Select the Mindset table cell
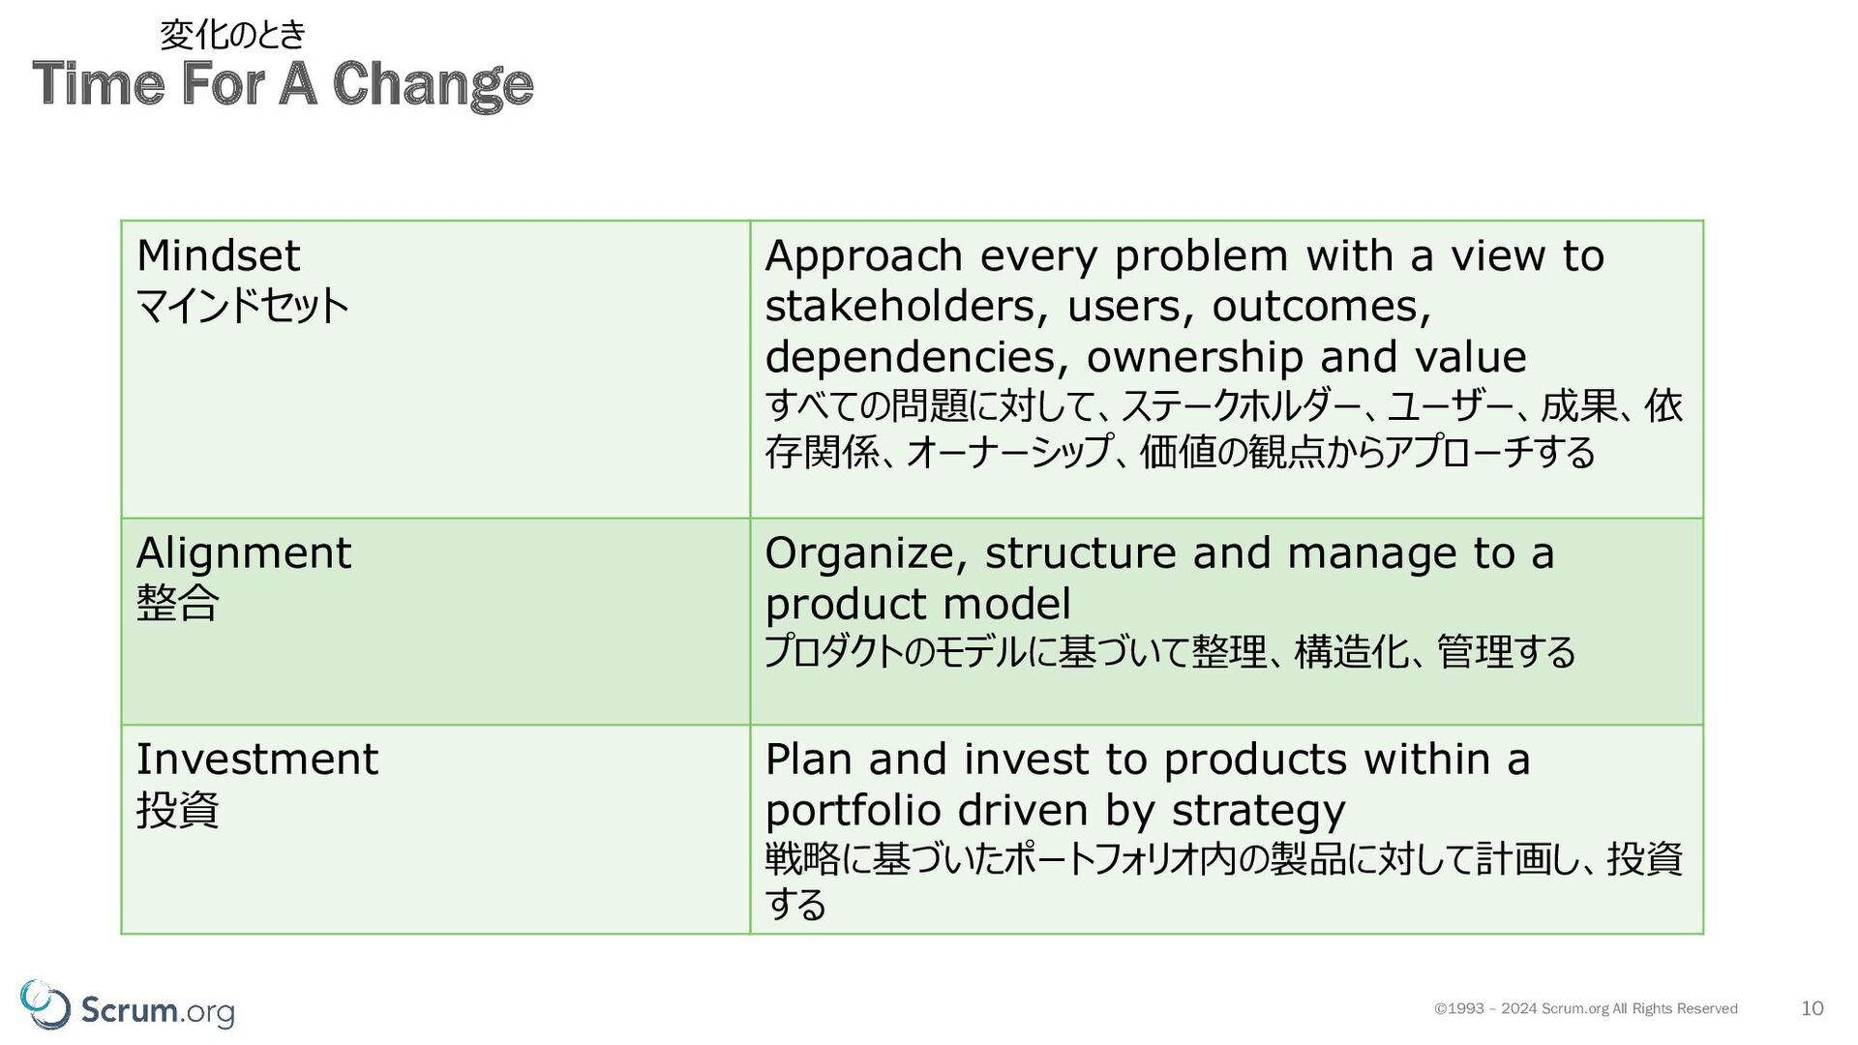 [435, 369]
